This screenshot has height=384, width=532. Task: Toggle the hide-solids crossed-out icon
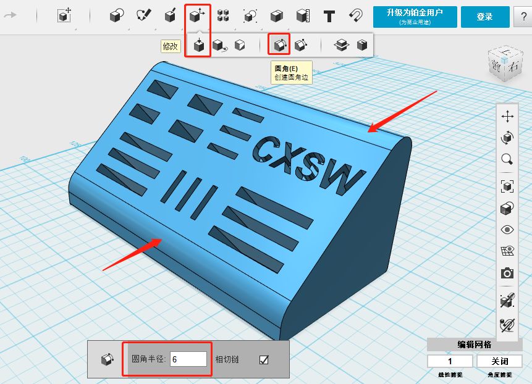507,300
